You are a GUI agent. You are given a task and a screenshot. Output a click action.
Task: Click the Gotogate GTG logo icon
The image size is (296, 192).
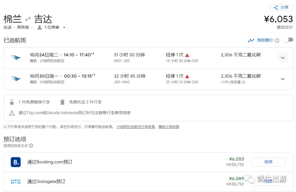coord(16,182)
